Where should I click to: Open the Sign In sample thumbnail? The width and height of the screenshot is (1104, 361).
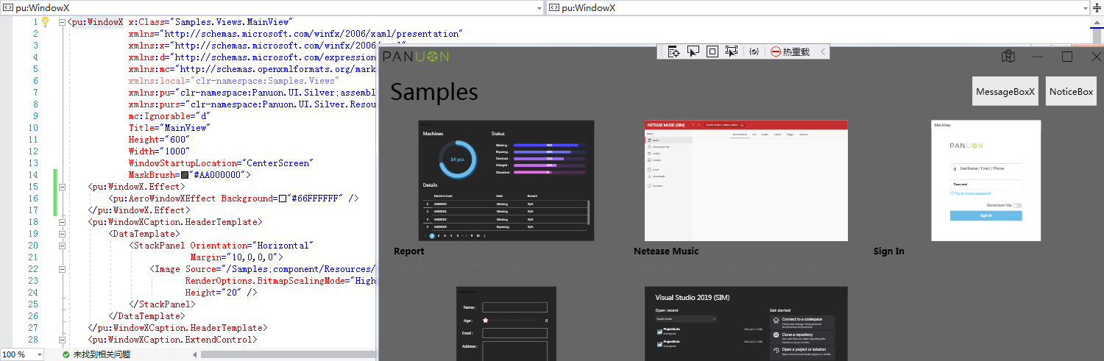(986, 180)
